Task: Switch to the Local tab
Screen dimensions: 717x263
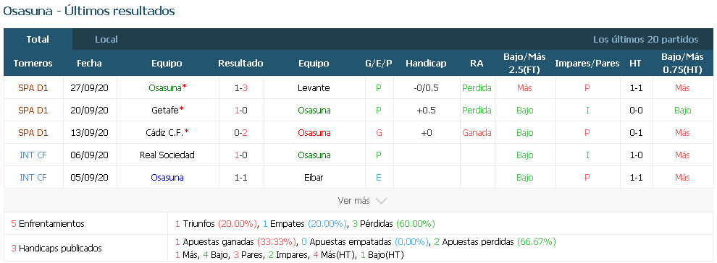Action: point(106,39)
